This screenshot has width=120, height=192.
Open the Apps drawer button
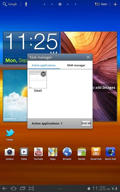(x=101, y=4)
